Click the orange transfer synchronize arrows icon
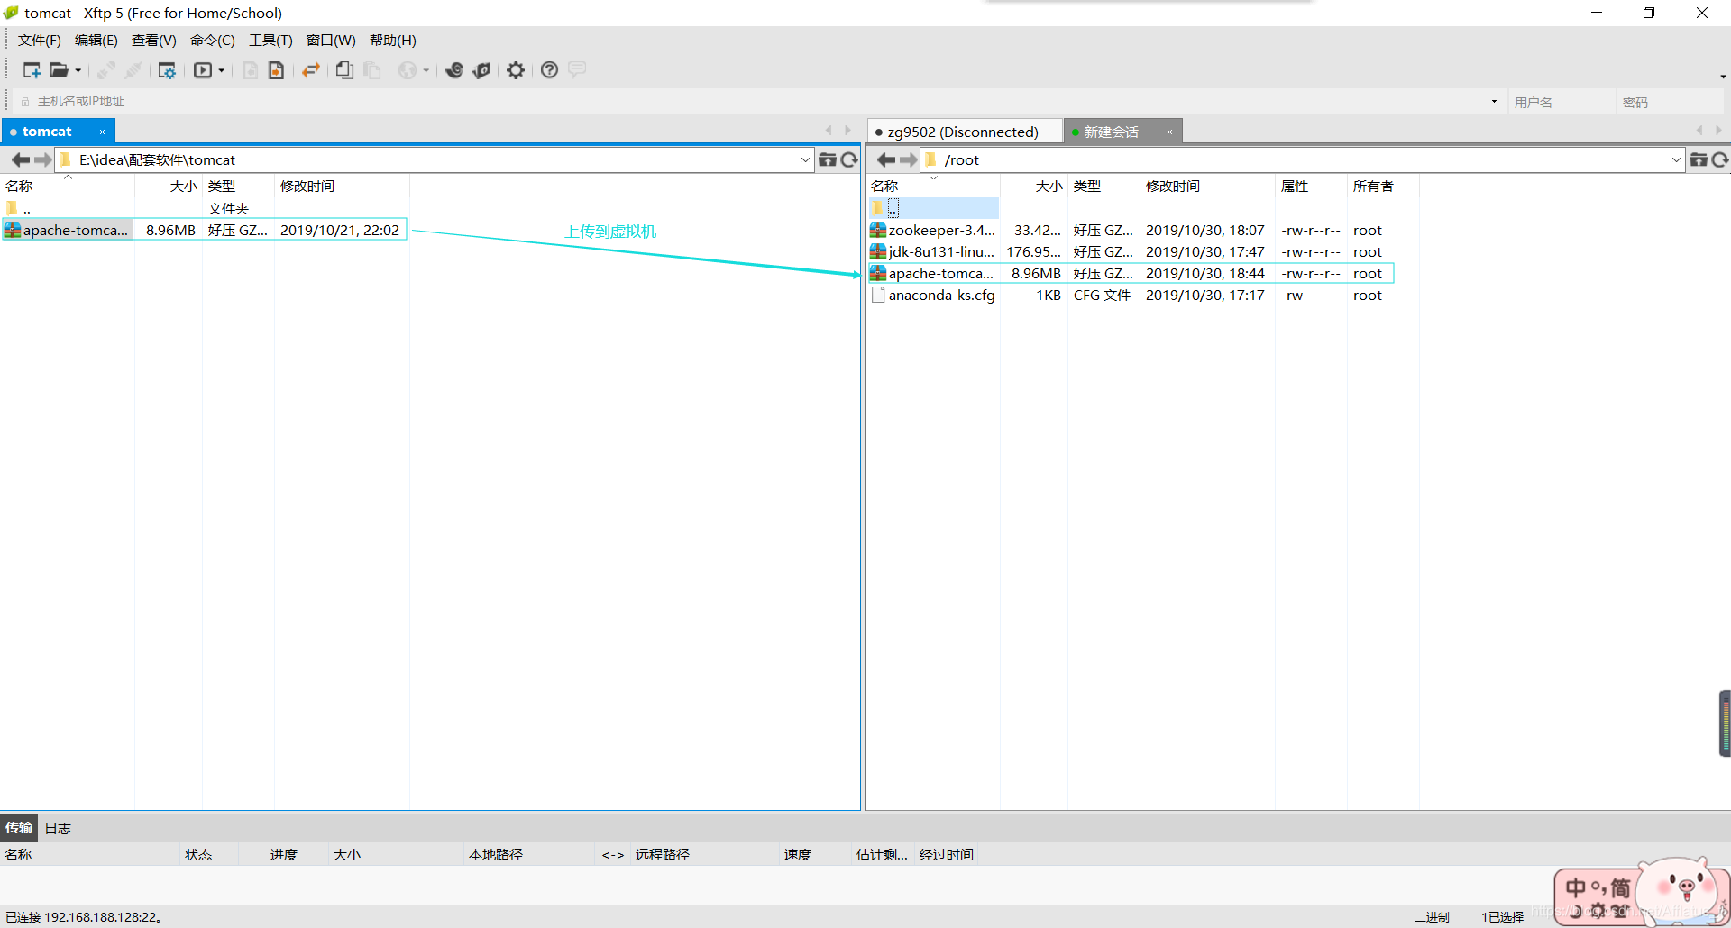Image resolution: width=1731 pixels, height=928 pixels. [311, 70]
